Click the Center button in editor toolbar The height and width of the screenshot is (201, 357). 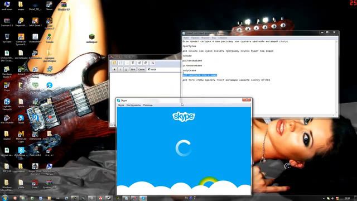tap(141, 69)
